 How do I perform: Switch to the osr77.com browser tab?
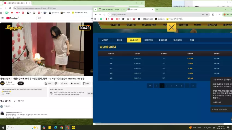(140, 10)
